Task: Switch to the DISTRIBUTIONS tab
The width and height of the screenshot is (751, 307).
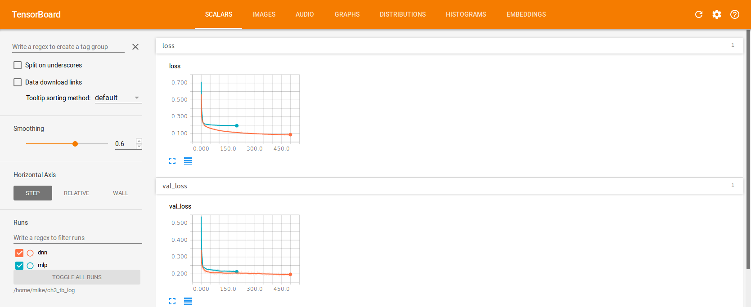Action: tap(403, 14)
